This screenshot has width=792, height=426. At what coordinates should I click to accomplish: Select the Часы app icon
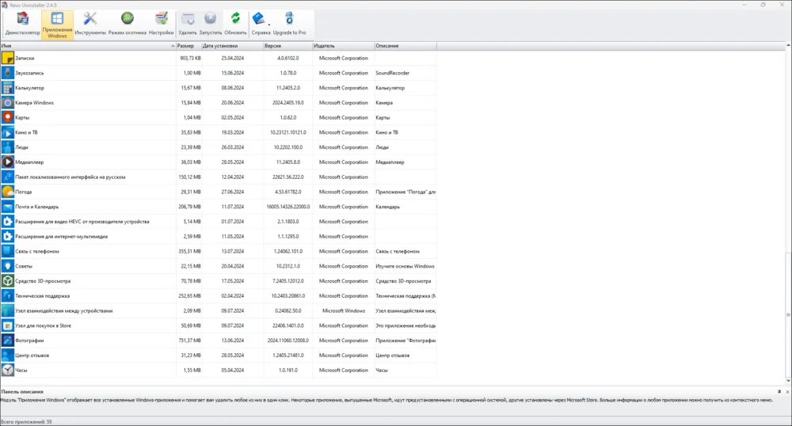[8, 370]
